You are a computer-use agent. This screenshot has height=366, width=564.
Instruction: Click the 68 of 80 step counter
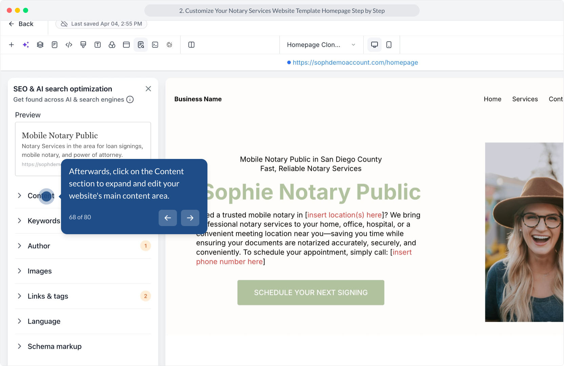(x=80, y=217)
